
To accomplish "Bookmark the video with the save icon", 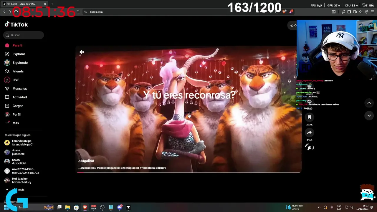I will 309,117.
